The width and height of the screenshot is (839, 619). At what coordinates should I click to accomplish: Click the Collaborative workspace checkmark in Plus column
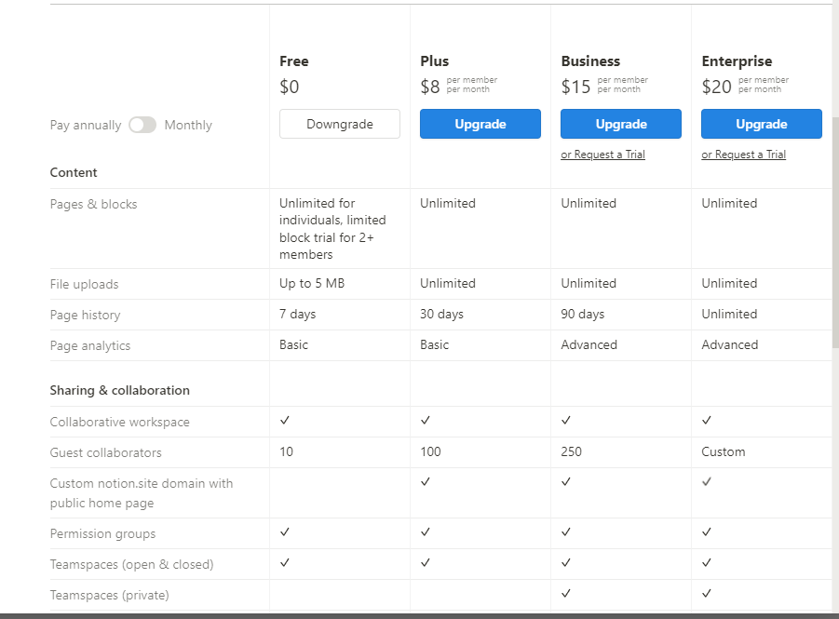coord(426,421)
